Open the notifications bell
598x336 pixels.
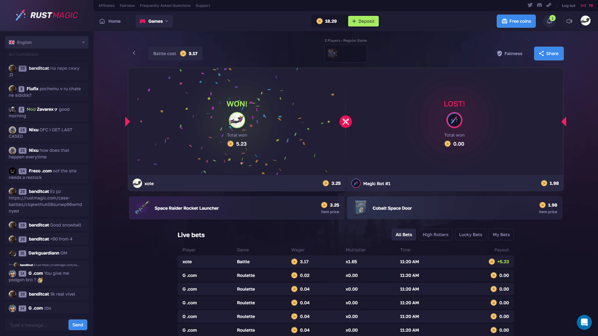point(549,21)
